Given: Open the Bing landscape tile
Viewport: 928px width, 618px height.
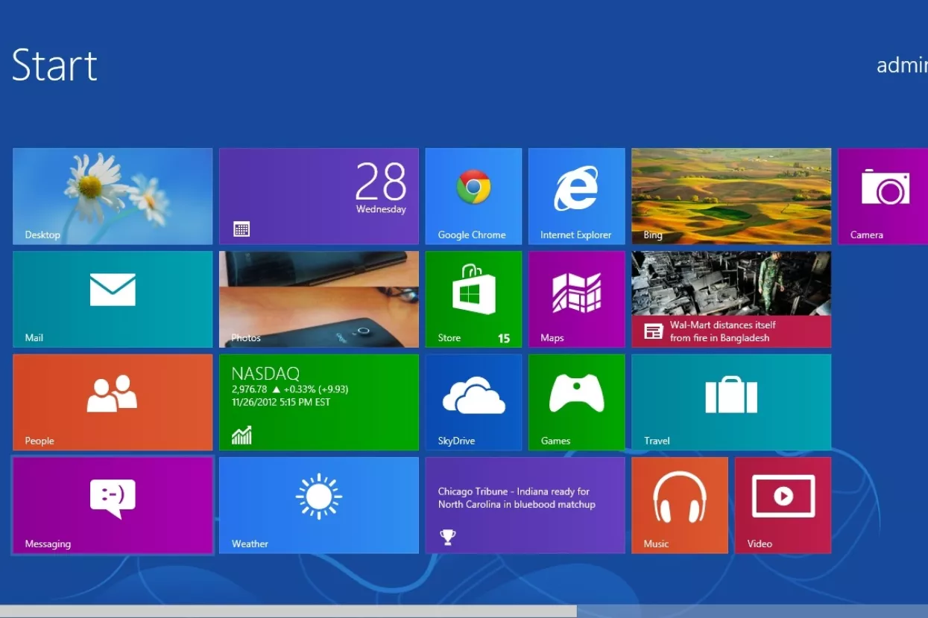Looking at the screenshot, I should (731, 197).
